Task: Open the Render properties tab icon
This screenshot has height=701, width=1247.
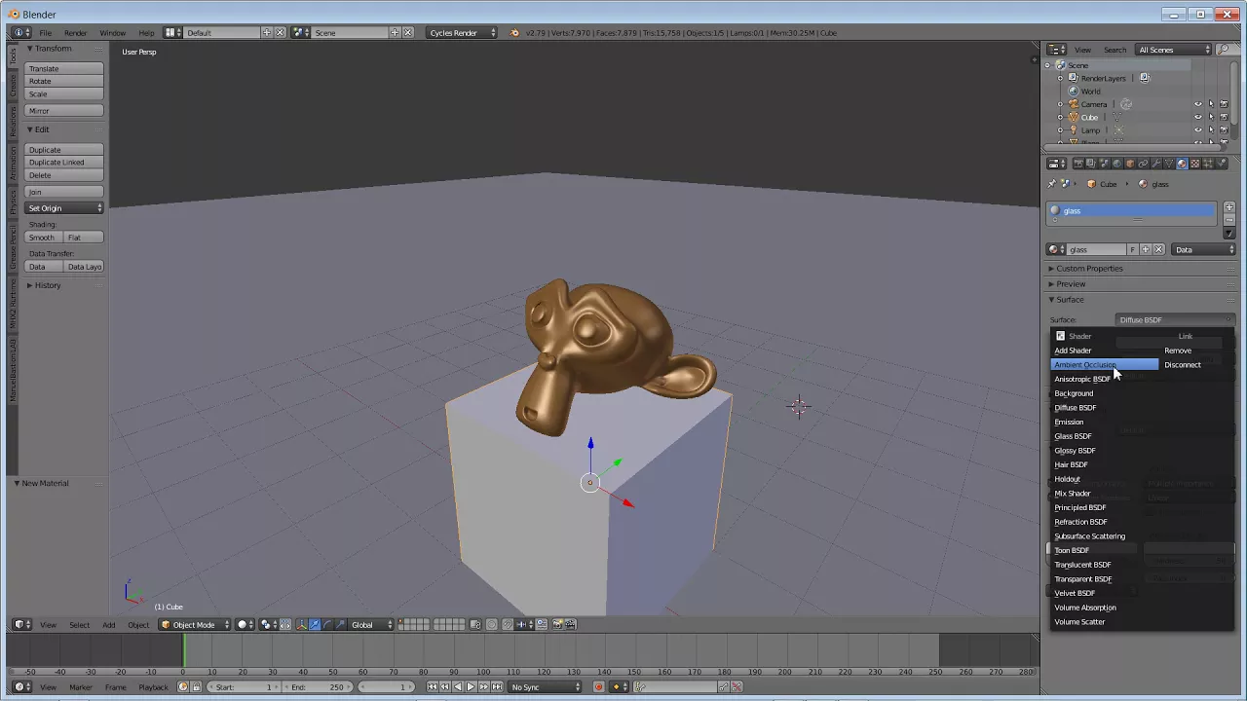Action: point(1077,164)
